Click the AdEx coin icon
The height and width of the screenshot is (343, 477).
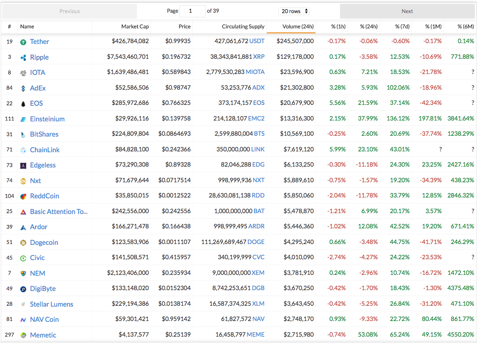point(23,88)
